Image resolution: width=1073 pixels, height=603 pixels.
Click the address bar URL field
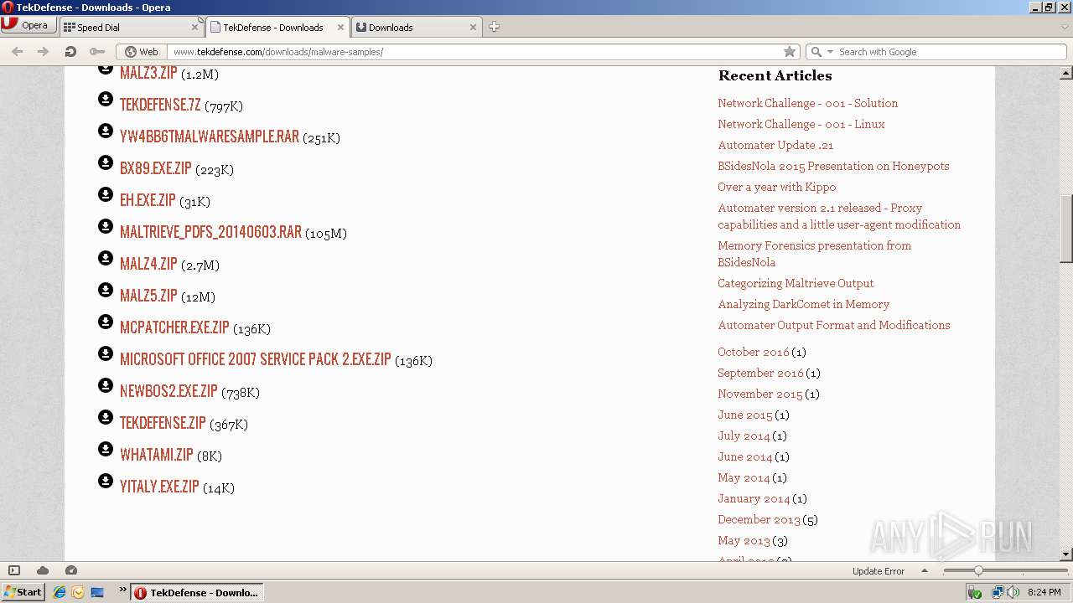click(x=476, y=52)
